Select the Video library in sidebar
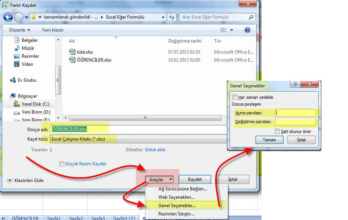Screen dimensions: 348x220 click(27, 64)
